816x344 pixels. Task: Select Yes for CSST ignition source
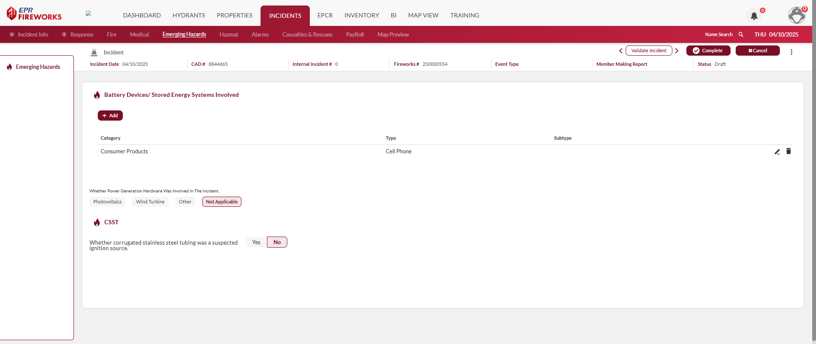256,242
